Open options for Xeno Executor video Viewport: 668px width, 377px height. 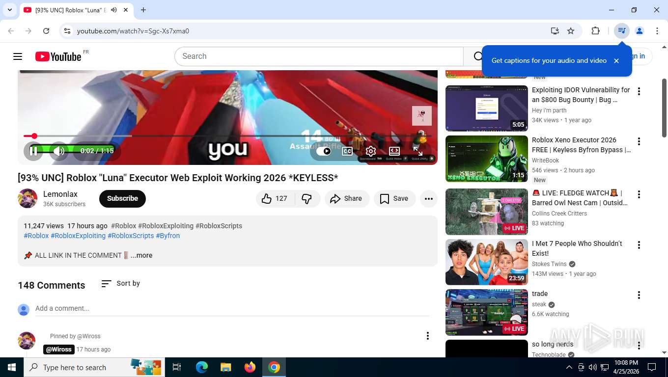click(639, 141)
